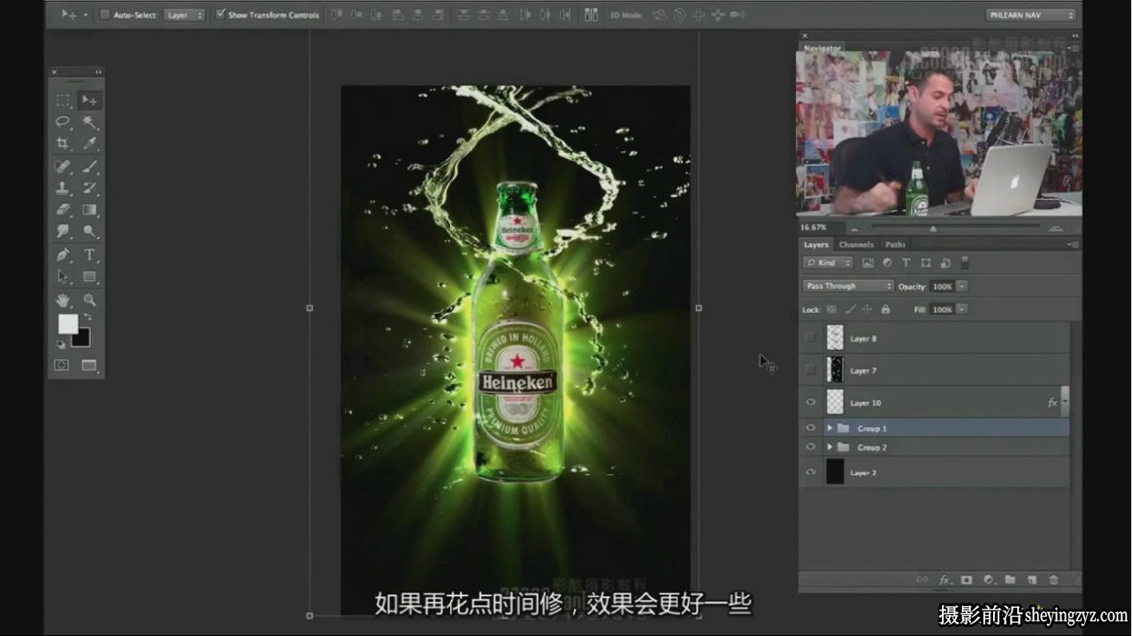The image size is (1132, 636).
Task: Toggle Quick Mask mode
Action: (62, 365)
